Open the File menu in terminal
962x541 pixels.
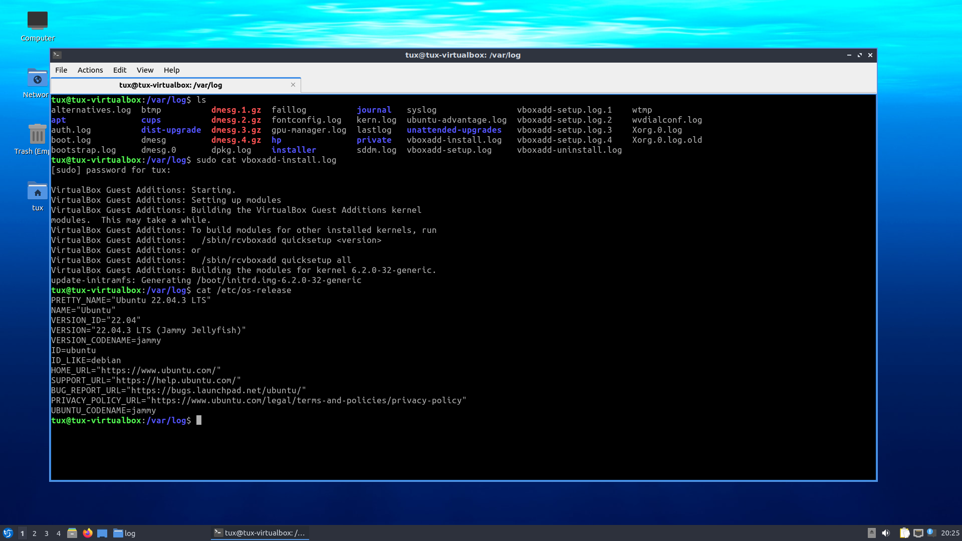pos(61,70)
